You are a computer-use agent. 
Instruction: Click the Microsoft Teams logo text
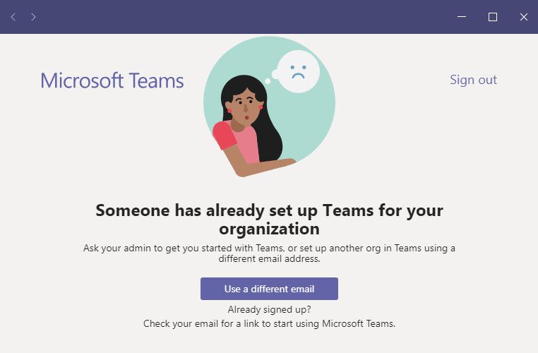(x=112, y=80)
